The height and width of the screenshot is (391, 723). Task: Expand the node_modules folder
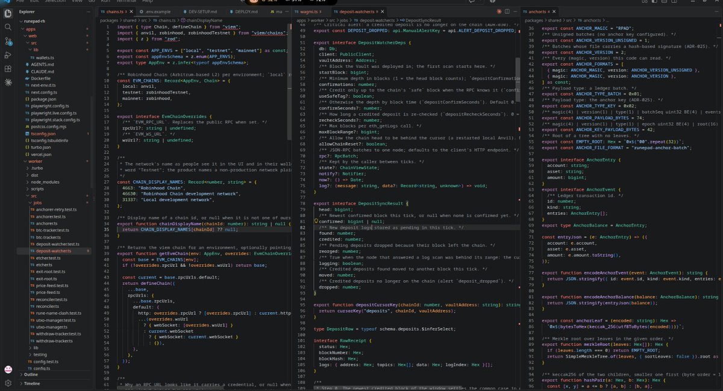pos(44,182)
